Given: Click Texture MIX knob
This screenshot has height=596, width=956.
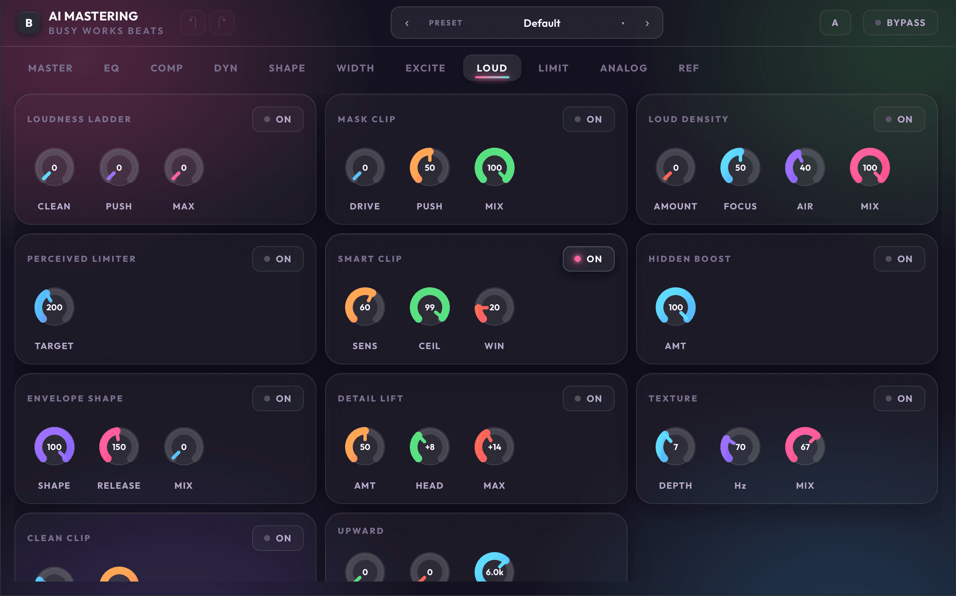Looking at the screenshot, I should (805, 447).
